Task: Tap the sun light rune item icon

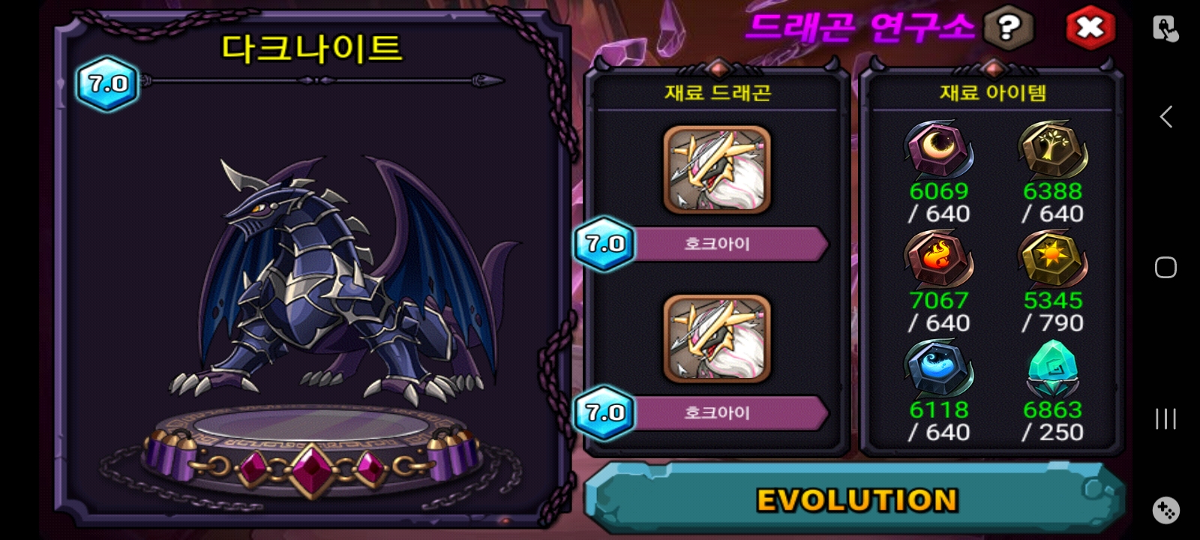Action: (1052, 259)
